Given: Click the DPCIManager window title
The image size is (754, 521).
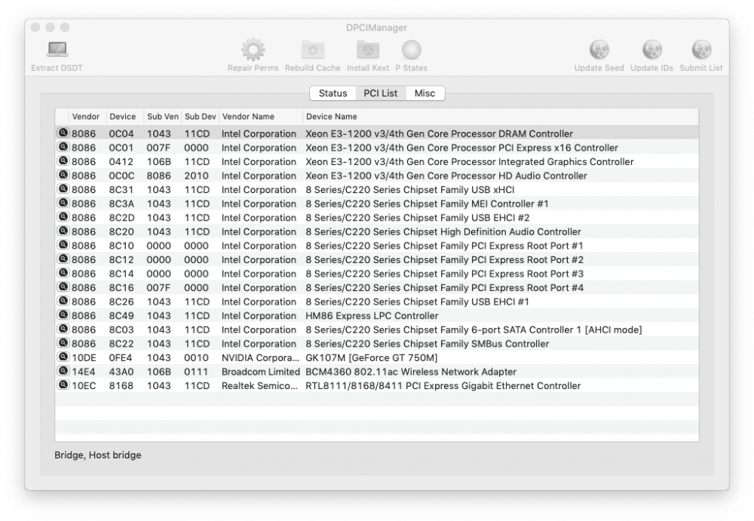Looking at the screenshot, I should click(376, 27).
